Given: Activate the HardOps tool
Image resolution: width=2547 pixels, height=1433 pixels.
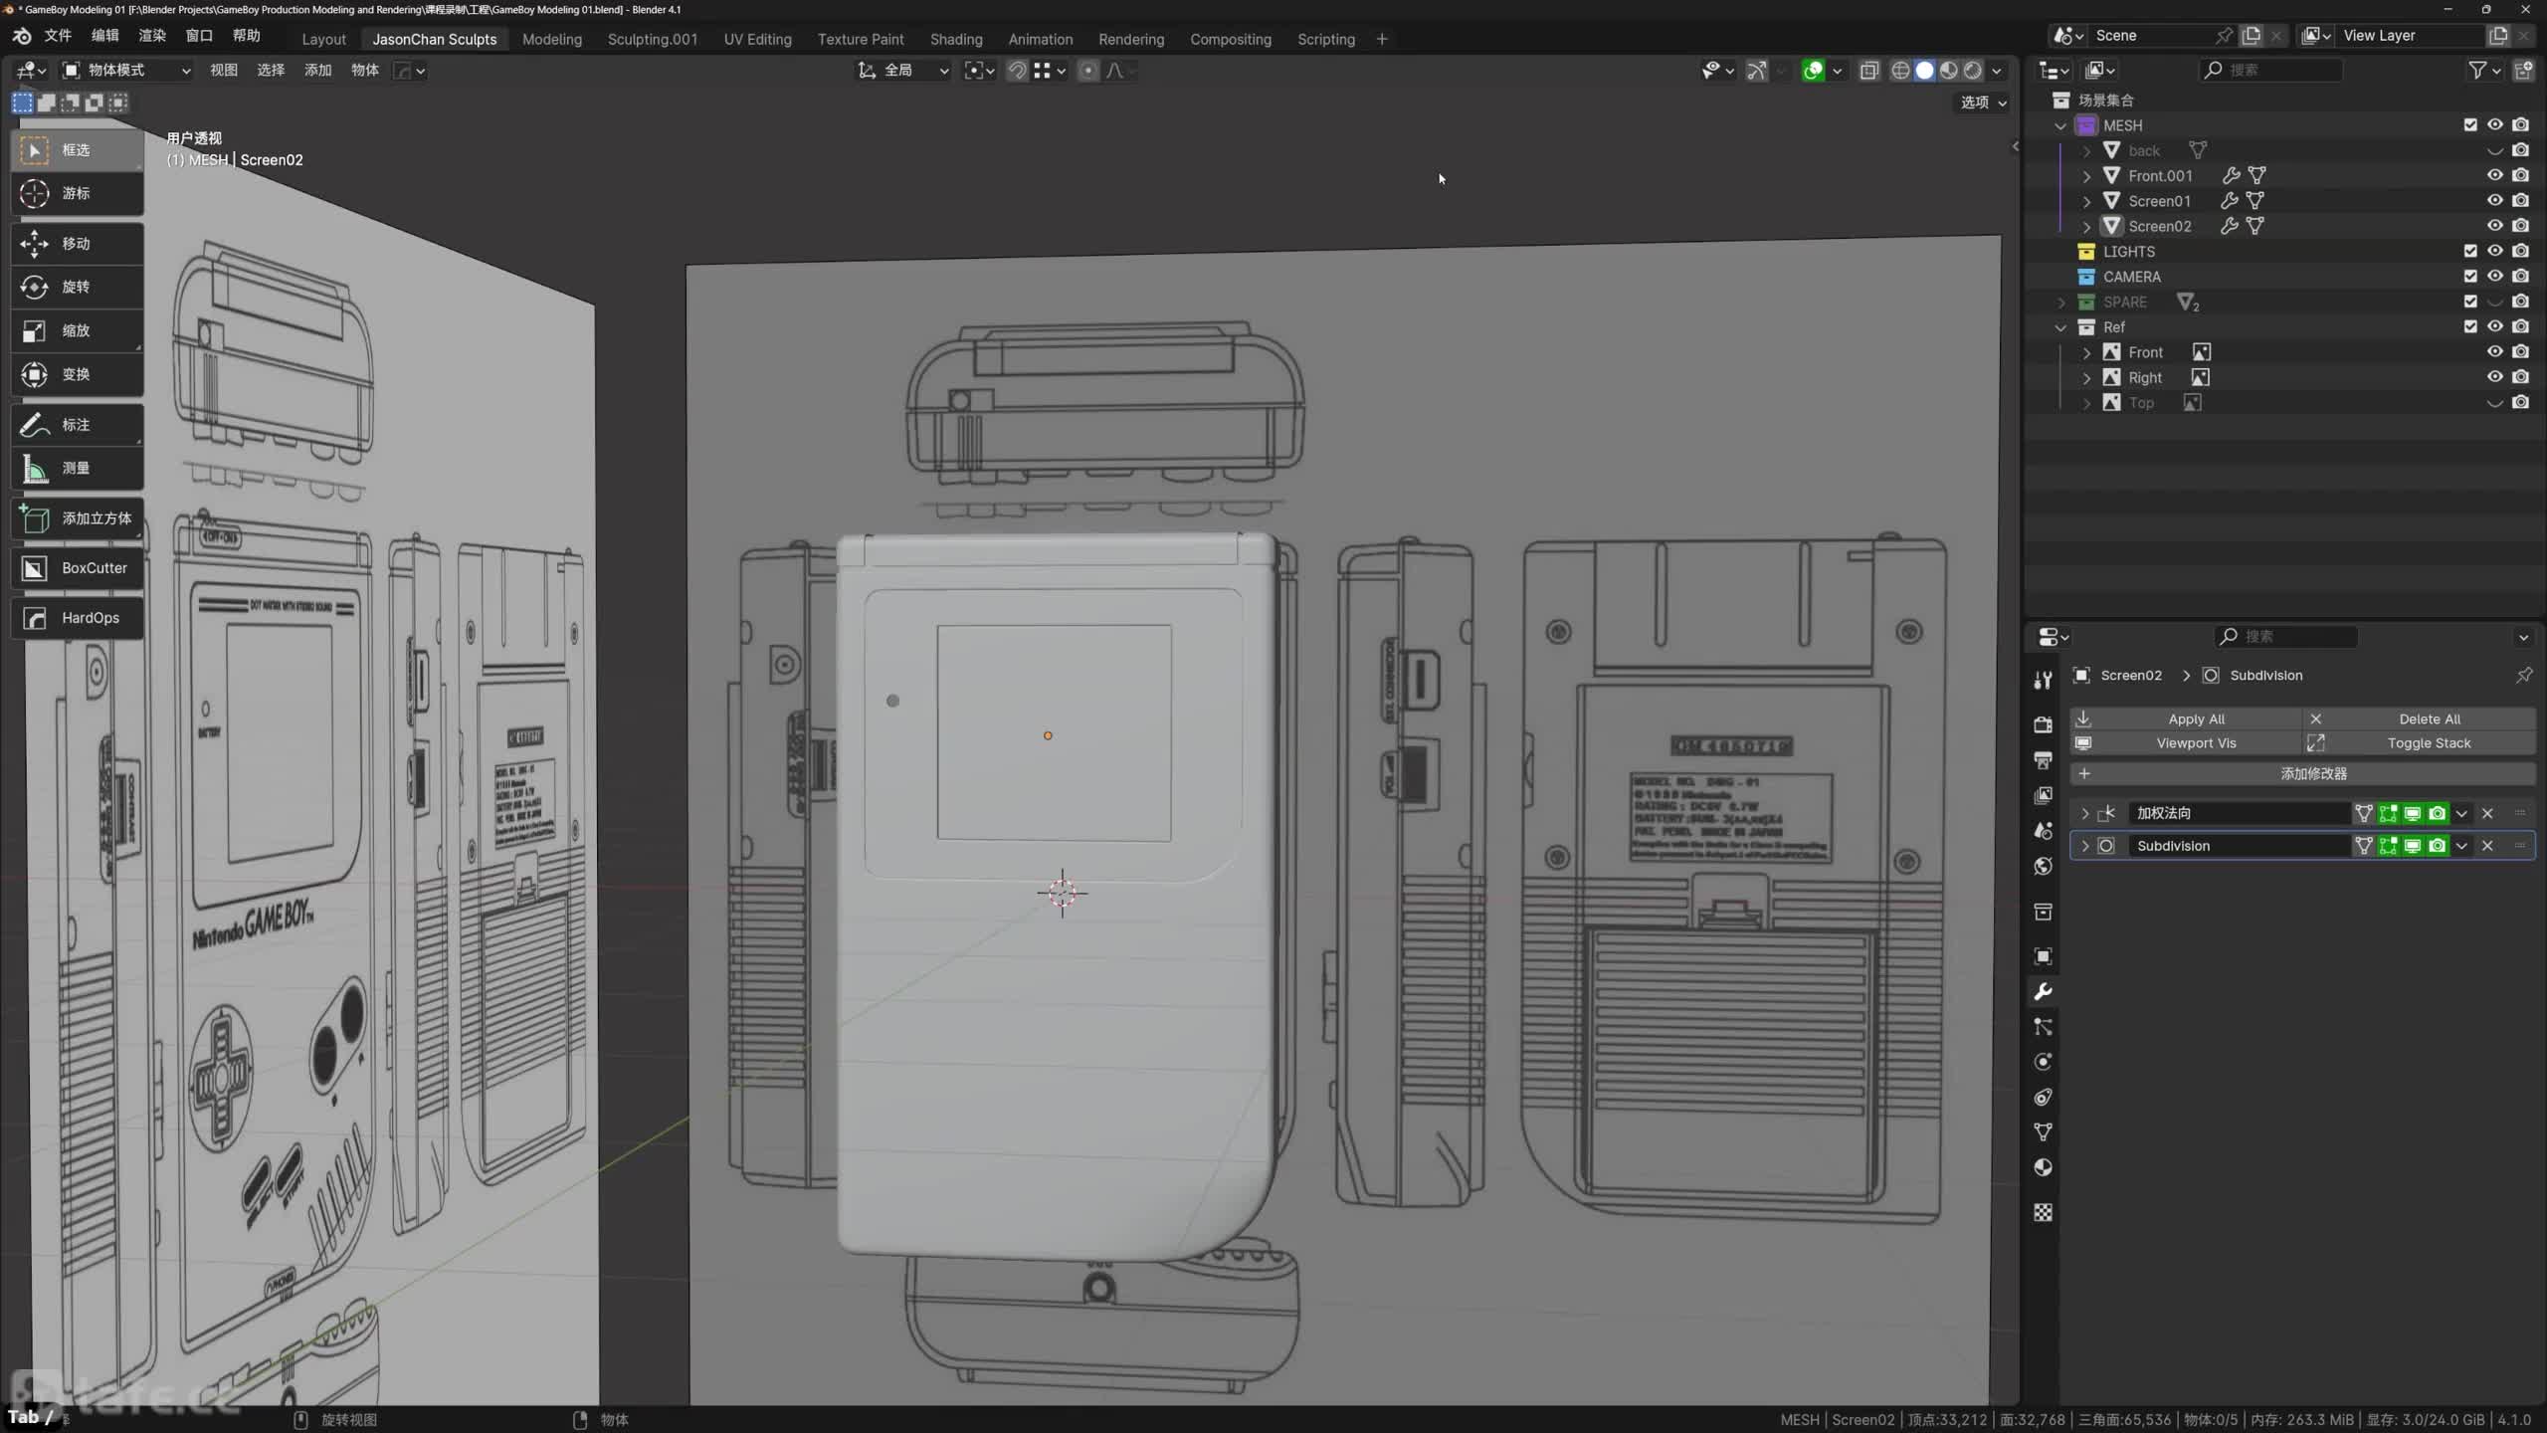Looking at the screenshot, I should (78, 618).
